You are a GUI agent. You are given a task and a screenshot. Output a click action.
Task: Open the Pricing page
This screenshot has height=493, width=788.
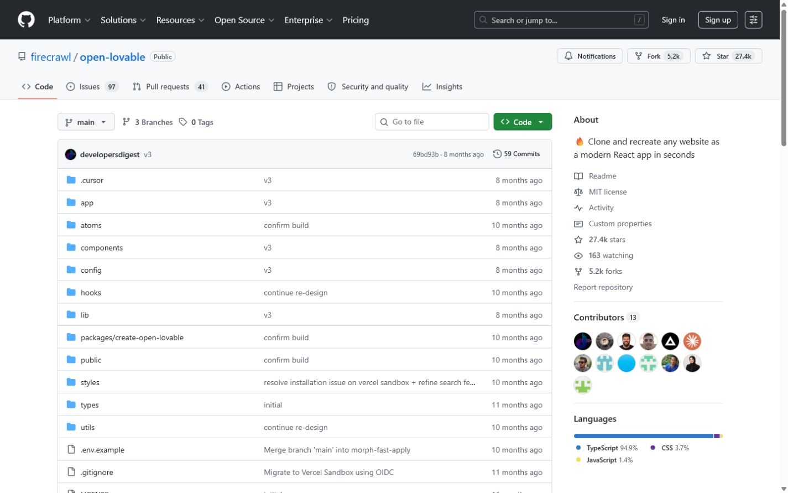(356, 20)
